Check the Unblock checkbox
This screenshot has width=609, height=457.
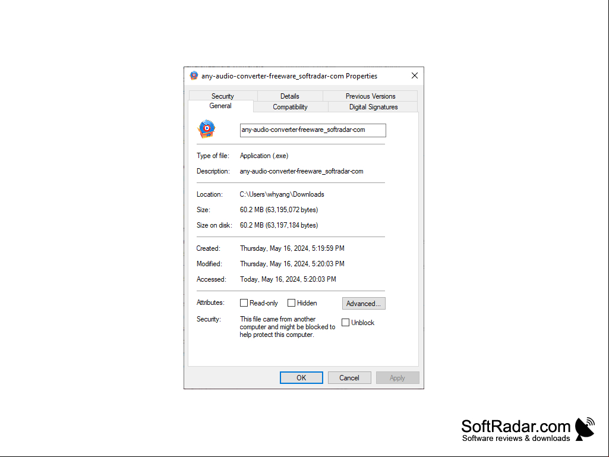345,323
